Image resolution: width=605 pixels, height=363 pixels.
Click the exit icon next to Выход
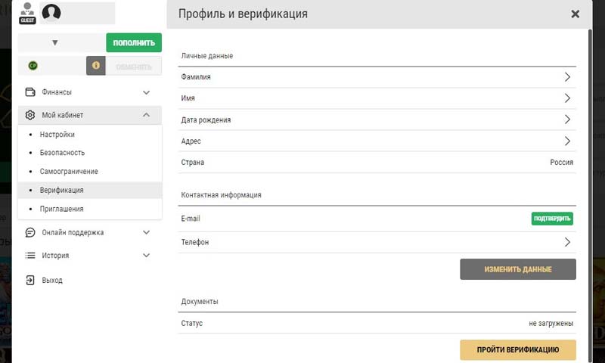tap(30, 280)
